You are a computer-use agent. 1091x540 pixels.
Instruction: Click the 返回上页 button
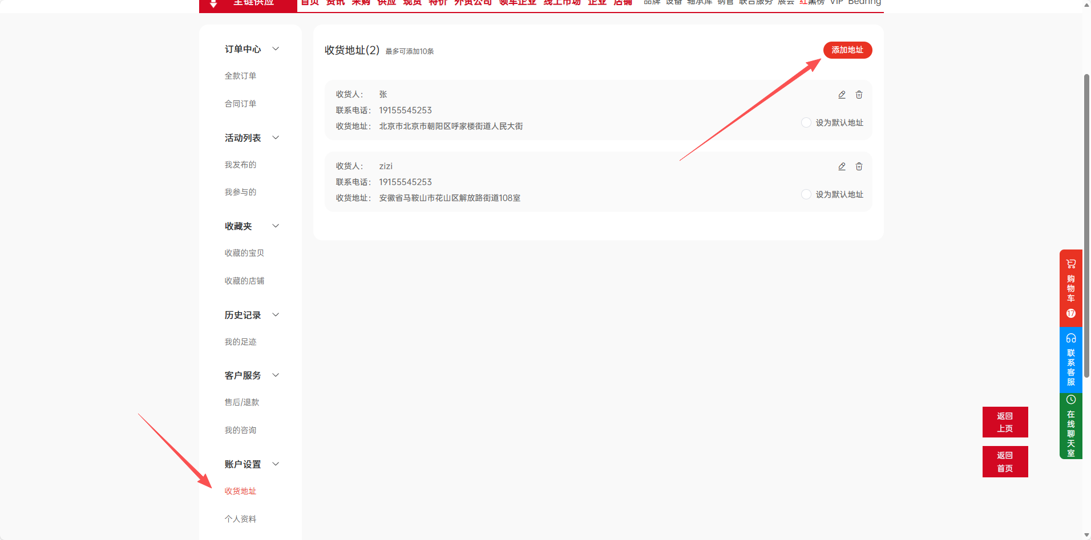click(1005, 422)
